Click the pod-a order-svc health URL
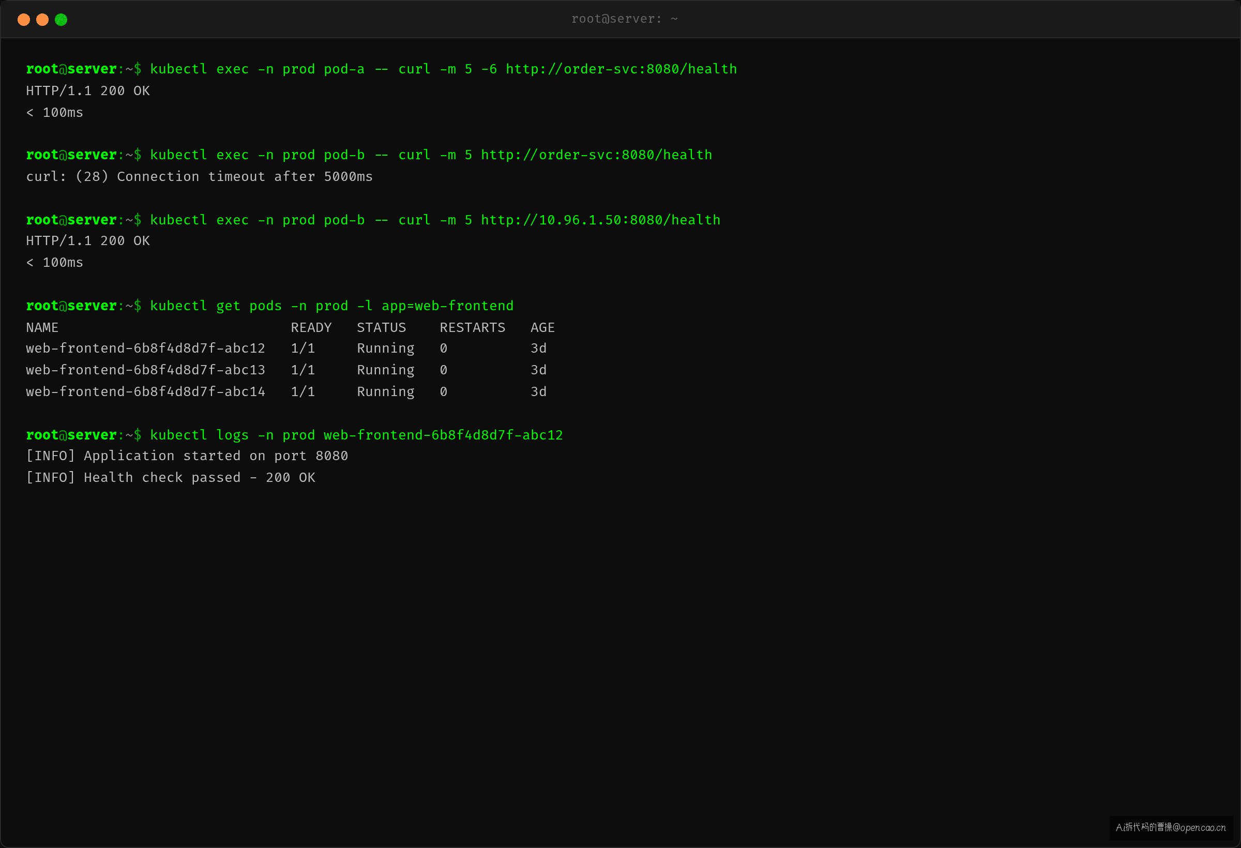The image size is (1241, 848). coord(621,69)
